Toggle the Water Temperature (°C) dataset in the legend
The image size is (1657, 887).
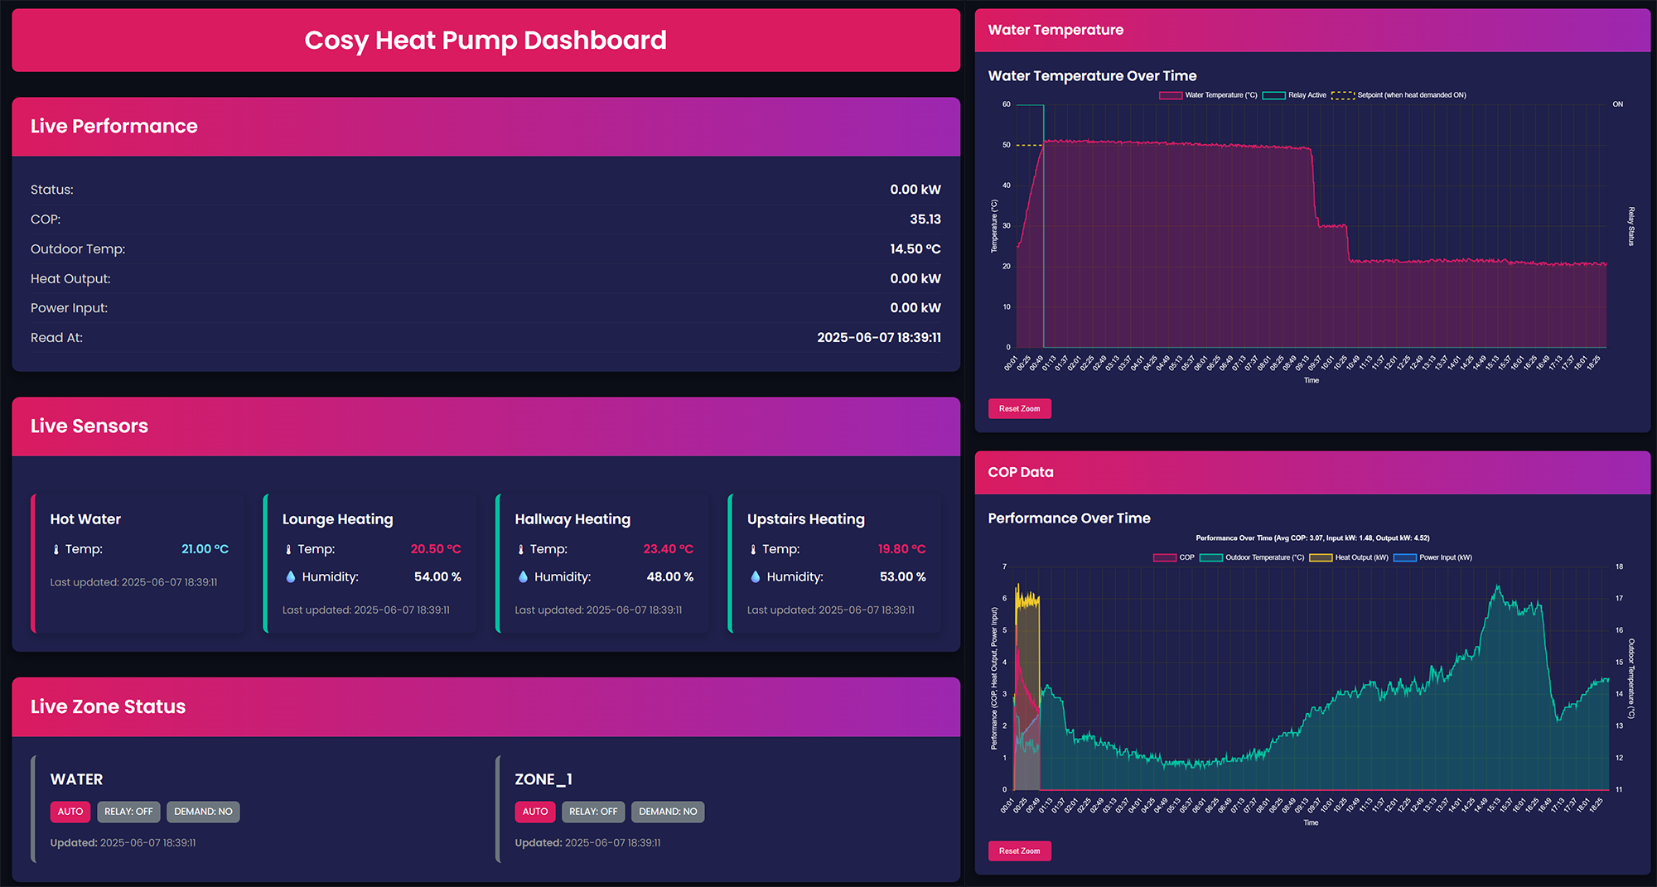click(x=1218, y=94)
